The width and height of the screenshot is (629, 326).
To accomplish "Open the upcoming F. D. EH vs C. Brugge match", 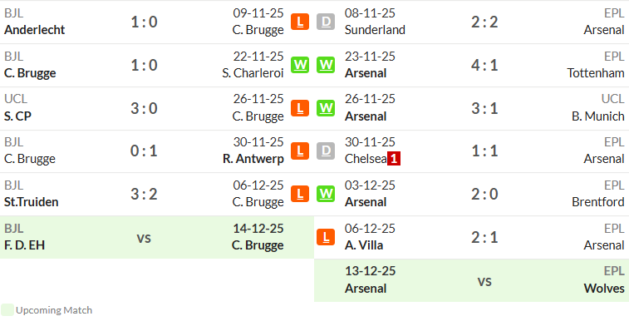I will pos(157,237).
